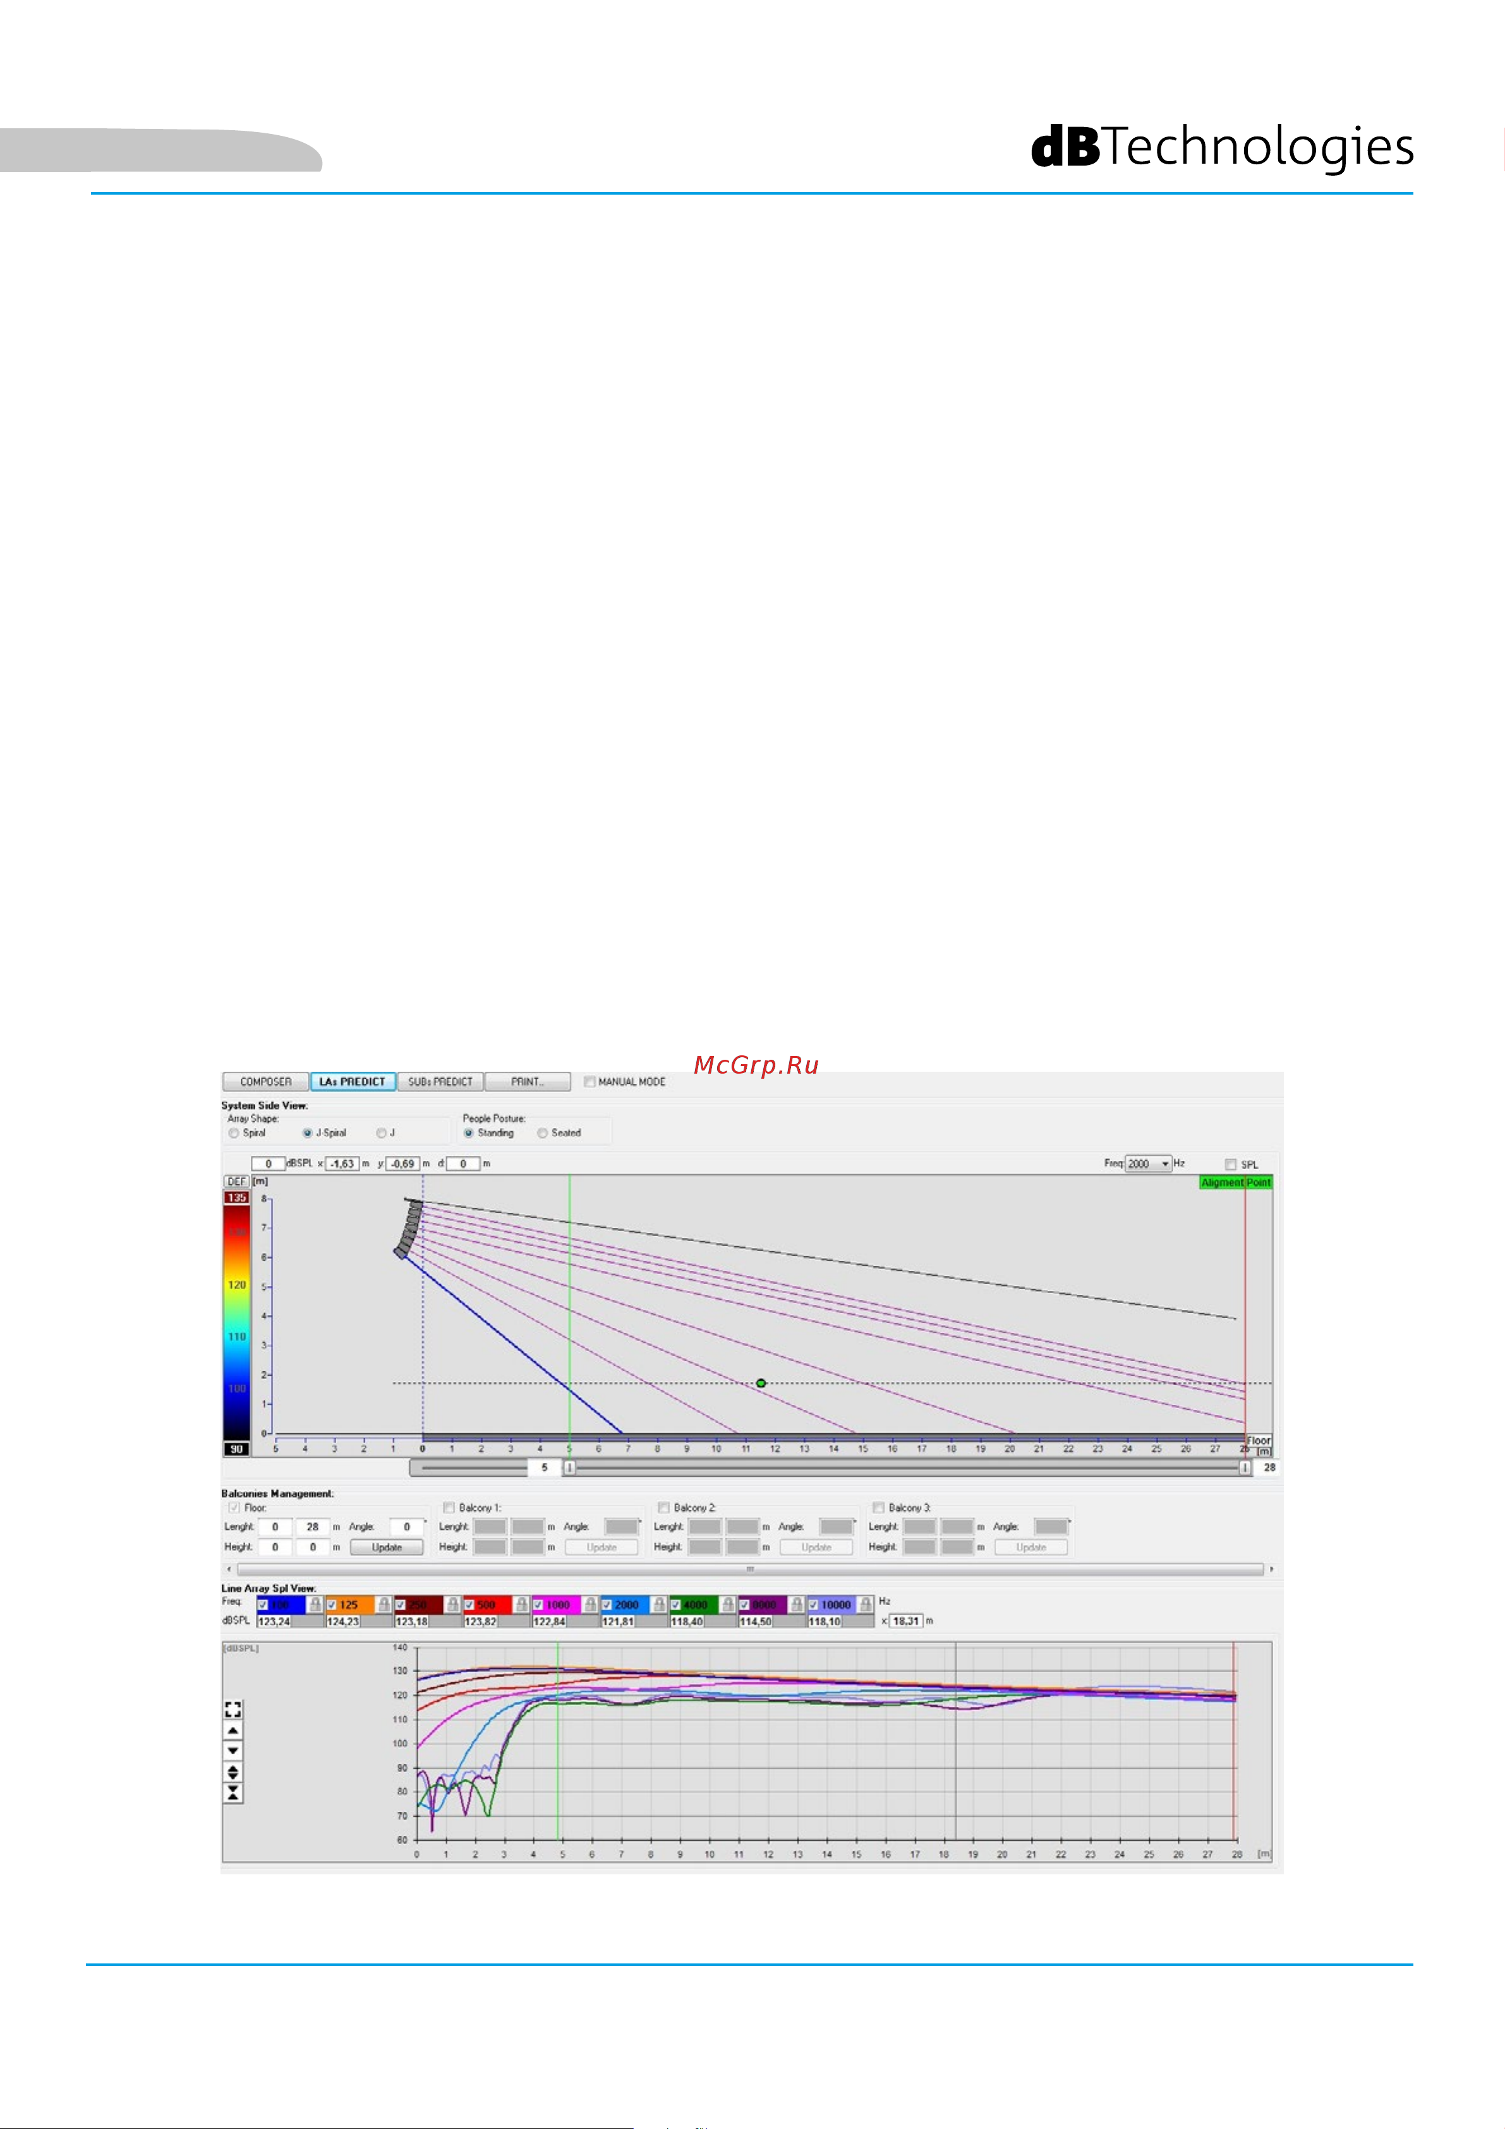The width and height of the screenshot is (1505, 2129).
Task: Click the up arrow icon on SPL graph
Action: click(x=233, y=1732)
